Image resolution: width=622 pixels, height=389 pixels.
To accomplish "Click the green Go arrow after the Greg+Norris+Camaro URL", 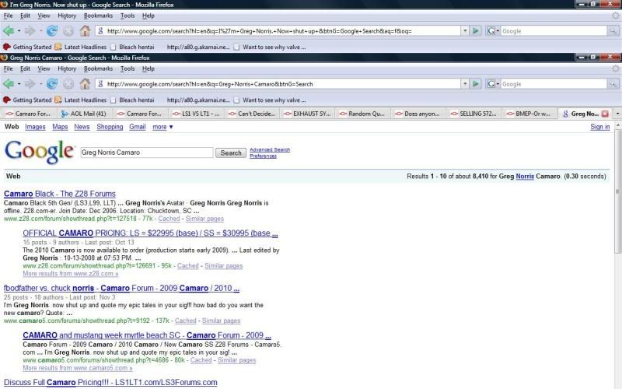I will pos(476,84).
